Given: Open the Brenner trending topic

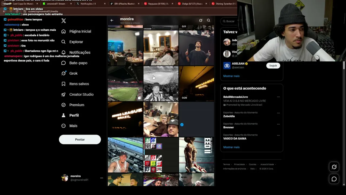Looking at the screenshot, I should coord(229,127).
